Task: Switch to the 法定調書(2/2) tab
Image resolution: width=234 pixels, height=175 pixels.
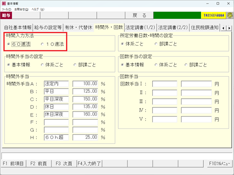Action: (x=173, y=27)
